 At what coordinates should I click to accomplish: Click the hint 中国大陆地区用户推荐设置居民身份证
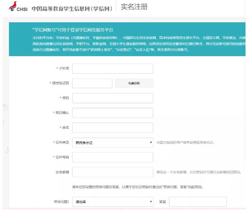point(186,142)
